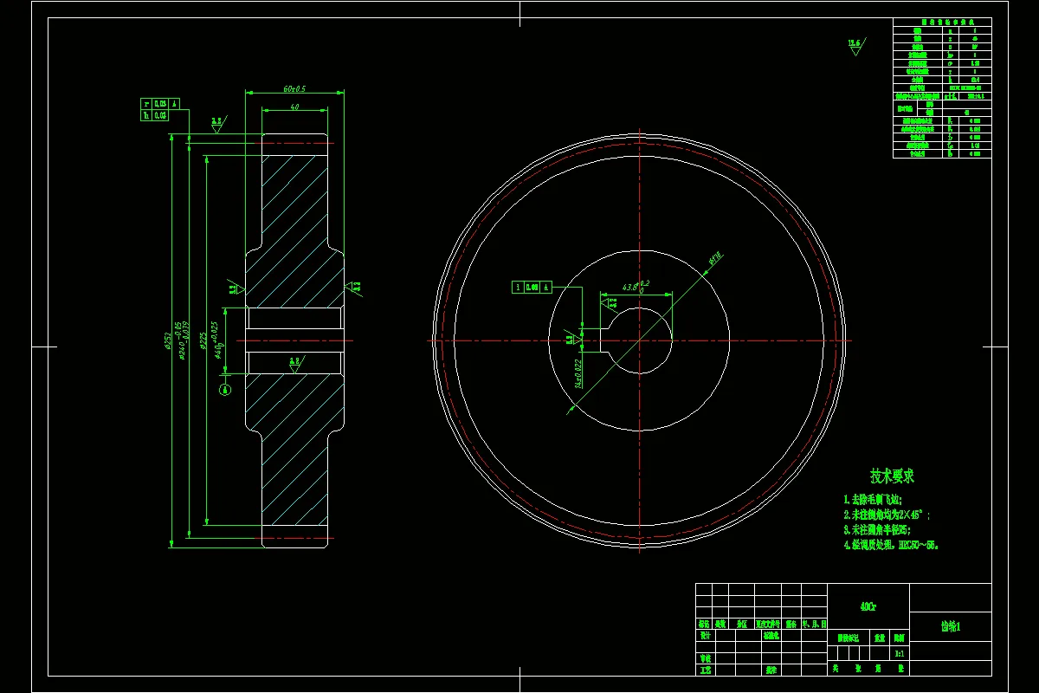Click the geometric tolerance frame near keyway
Viewport: 1039px width, 693px height.
click(x=532, y=287)
